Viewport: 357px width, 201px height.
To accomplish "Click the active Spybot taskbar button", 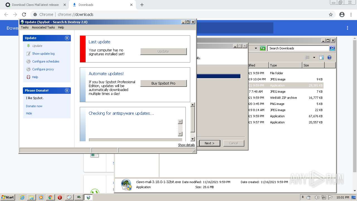I will click(88, 197).
